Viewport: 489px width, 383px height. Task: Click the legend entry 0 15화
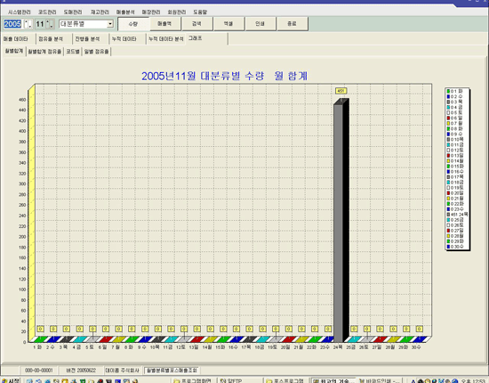tap(455, 167)
